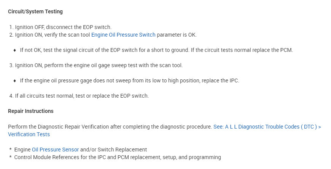Select the step "2." list number
Image resolution: width=331 pixels, height=169 pixels.
pyautogui.click(x=11, y=35)
